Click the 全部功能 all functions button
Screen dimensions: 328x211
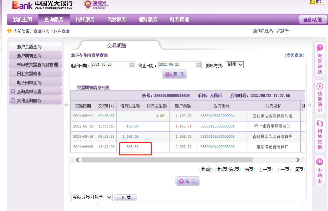point(312,20)
